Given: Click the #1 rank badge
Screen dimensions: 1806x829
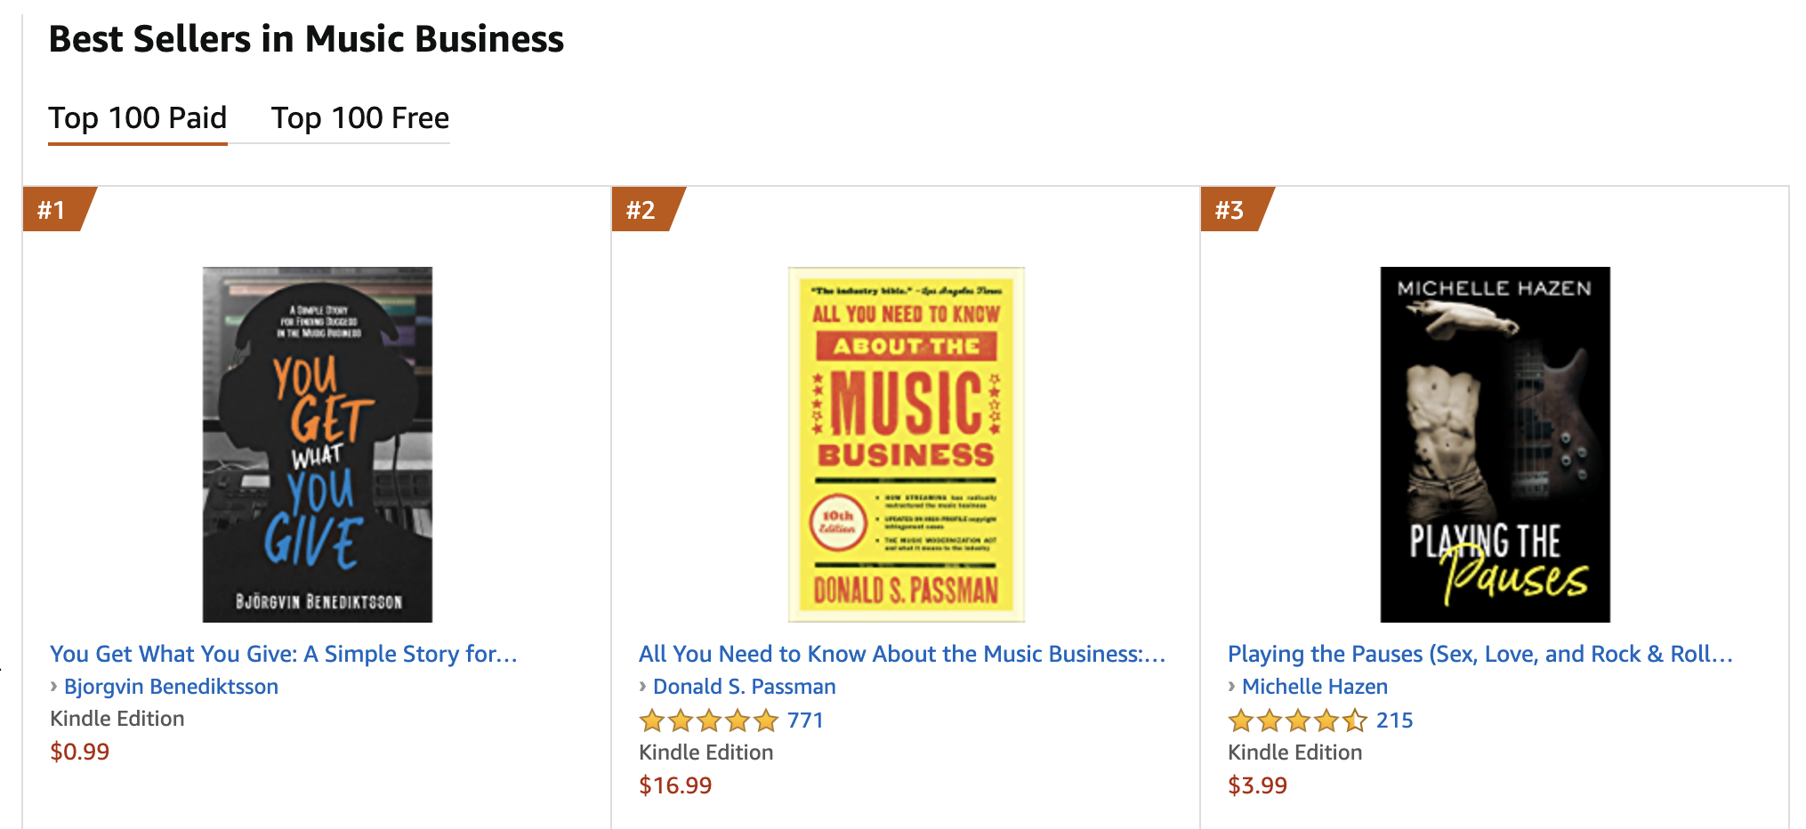Looking at the screenshot, I should pos(53,210).
